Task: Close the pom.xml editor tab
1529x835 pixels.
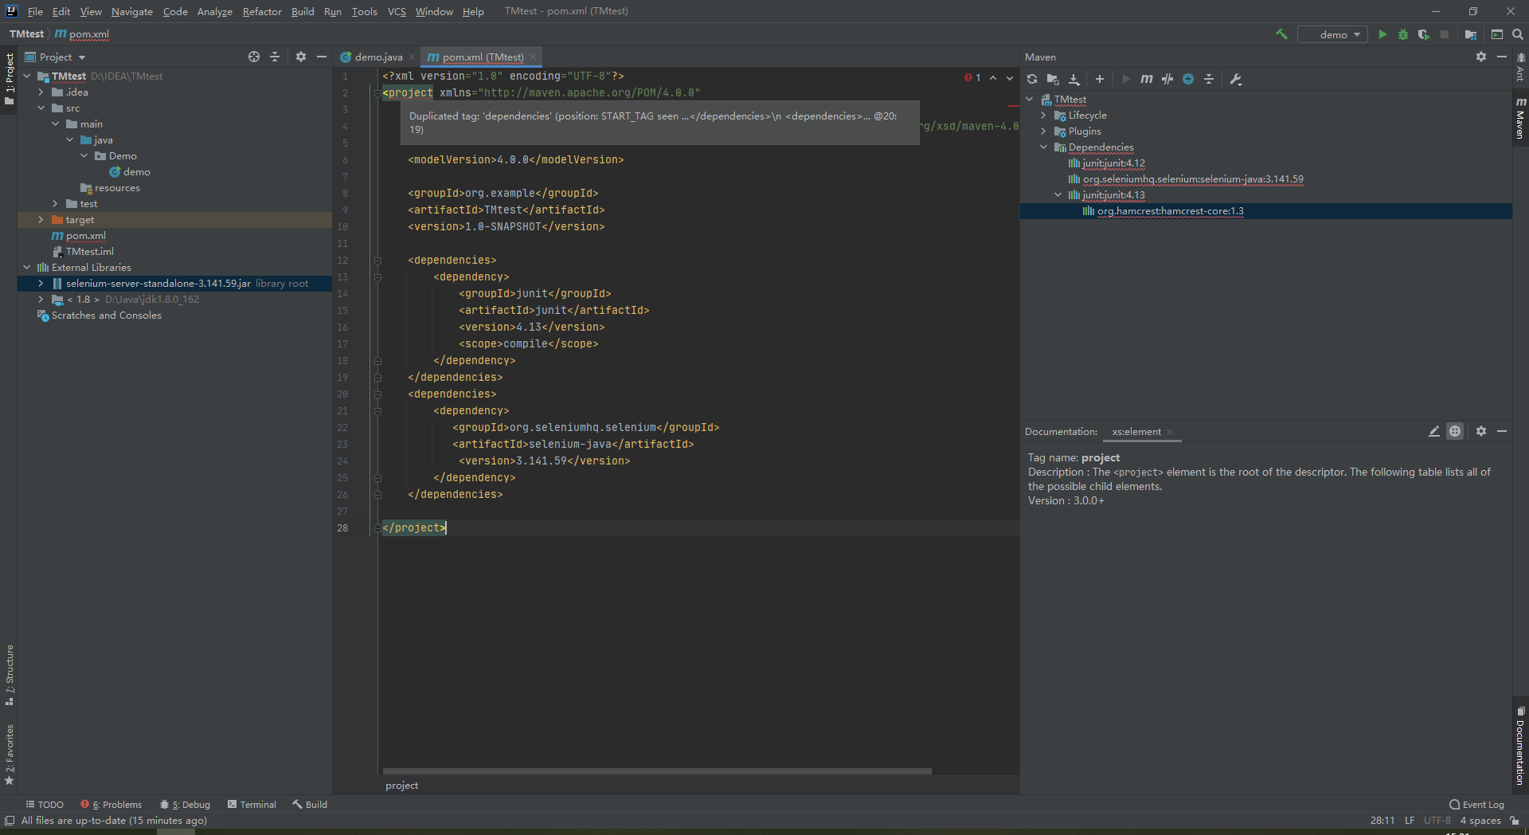Action: point(533,57)
